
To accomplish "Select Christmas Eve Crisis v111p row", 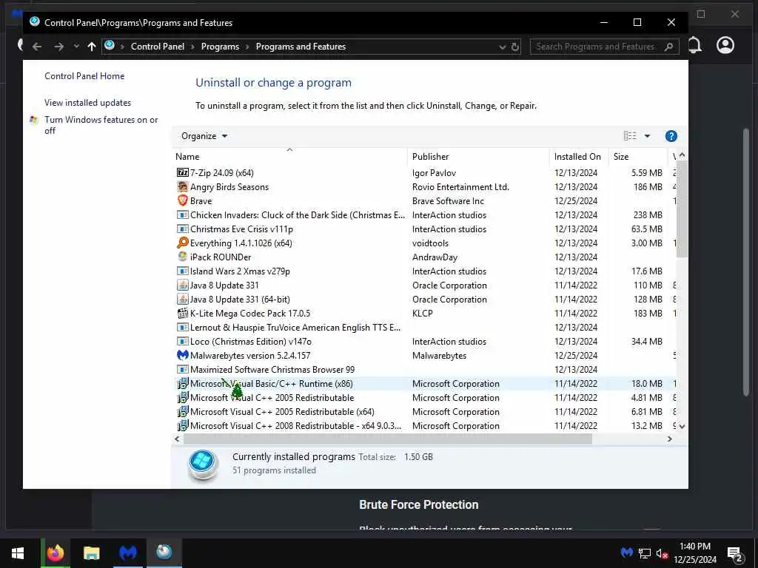I will click(x=424, y=229).
